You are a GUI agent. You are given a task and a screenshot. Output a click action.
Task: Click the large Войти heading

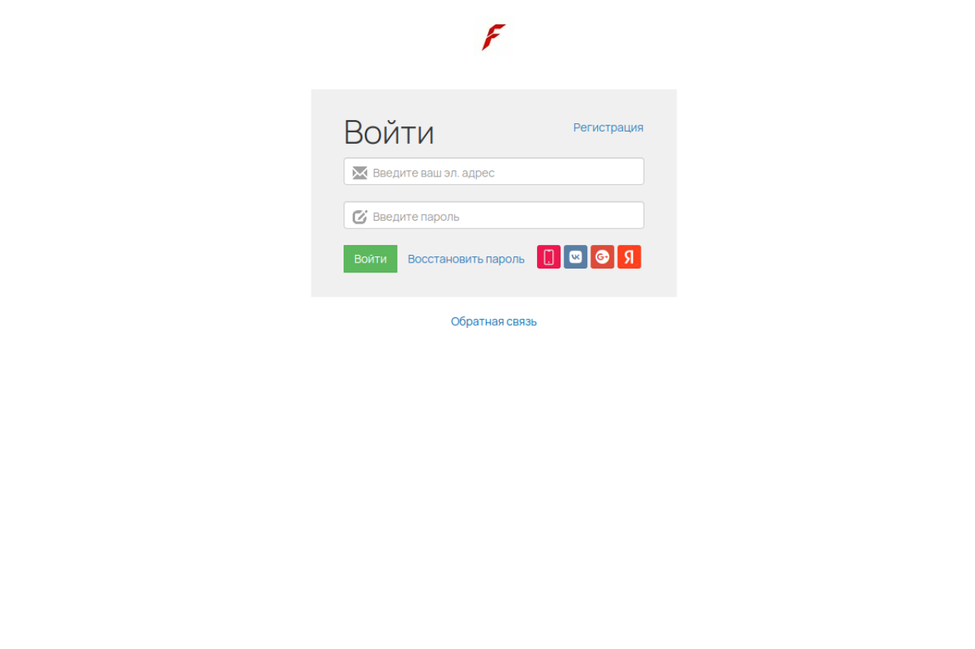pyautogui.click(x=389, y=132)
